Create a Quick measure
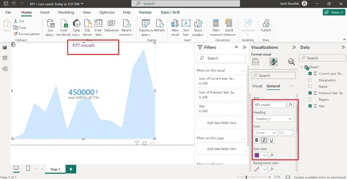347x179 pixels. (229, 27)
